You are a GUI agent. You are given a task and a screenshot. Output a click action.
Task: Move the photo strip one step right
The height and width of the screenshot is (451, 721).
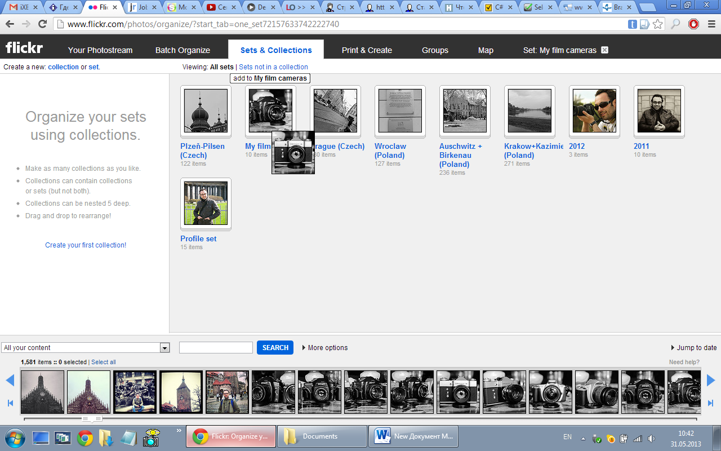(711, 381)
